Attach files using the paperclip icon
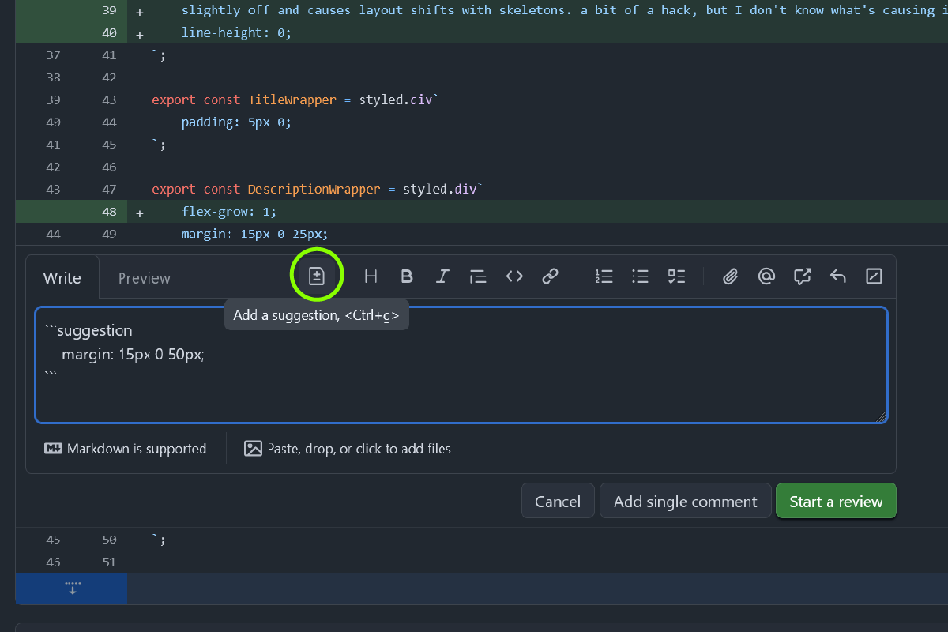The height and width of the screenshot is (632, 948). pyautogui.click(x=731, y=276)
